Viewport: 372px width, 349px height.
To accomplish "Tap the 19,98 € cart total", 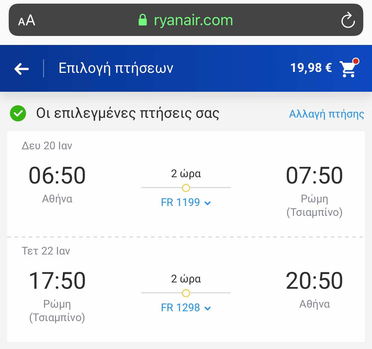I will pos(311,68).
